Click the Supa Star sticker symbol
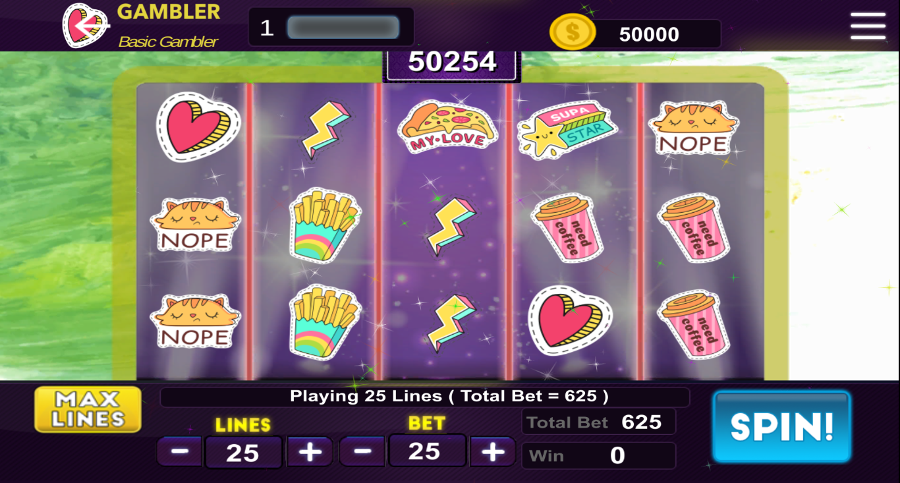The image size is (900, 483). click(x=568, y=130)
